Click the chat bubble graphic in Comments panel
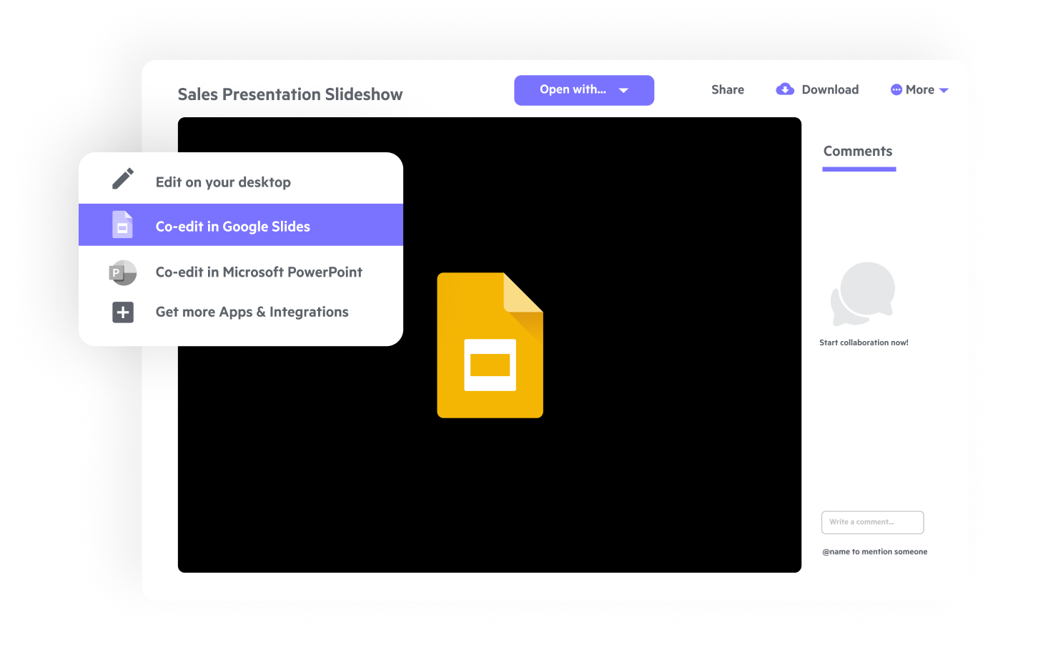The height and width of the screenshot is (662, 1048). tap(862, 293)
